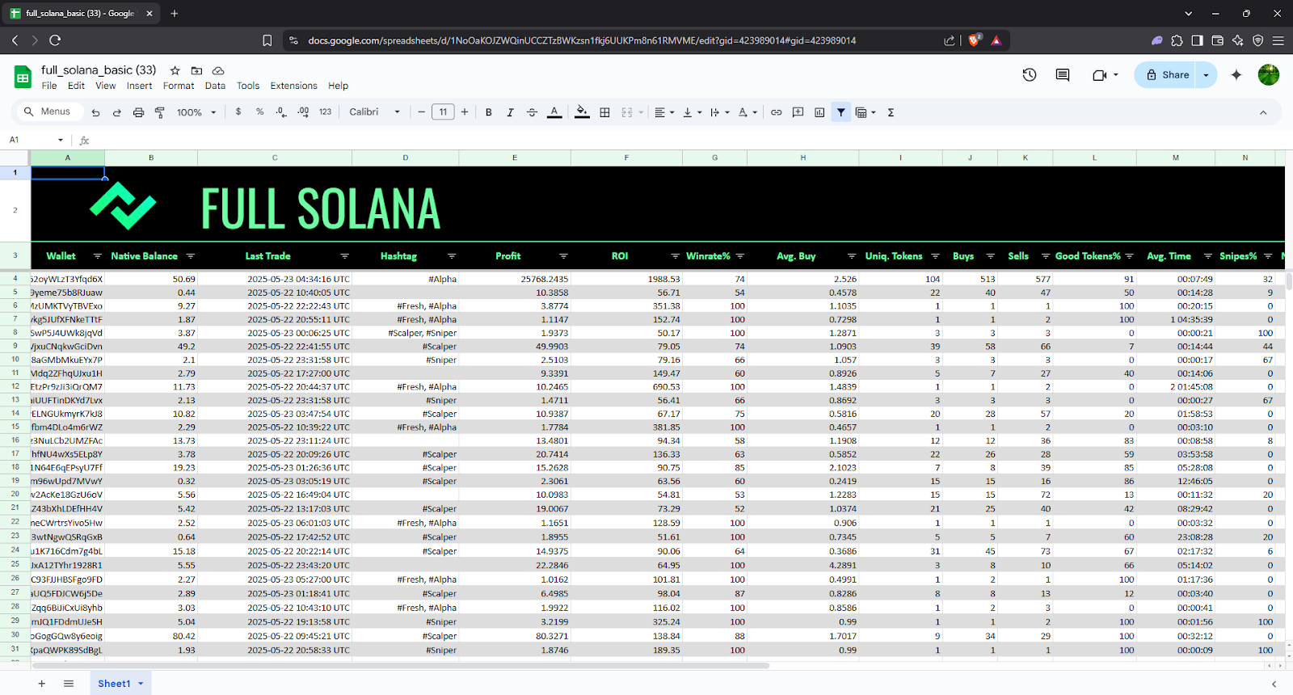Viewport: 1293px width, 695px height.
Task: Open the Extensions menu
Action: (293, 86)
